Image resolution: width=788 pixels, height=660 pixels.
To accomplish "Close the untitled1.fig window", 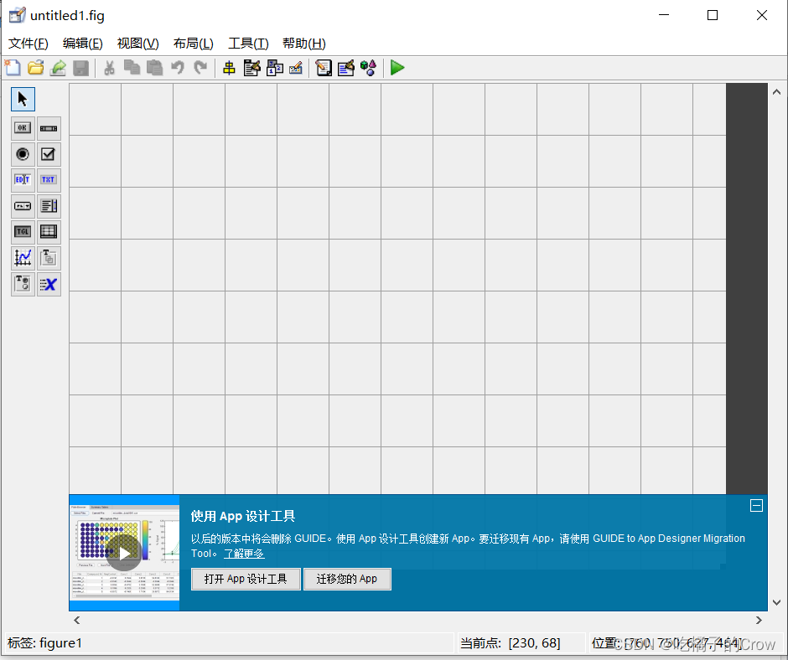I will tap(762, 16).
